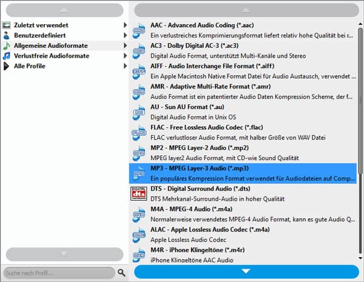Image resolution: width=364 pixels, height=282 pixels.
Task: Select MP3 - MPEG Layer-3 Audio title
Action: tap(200, 168)
